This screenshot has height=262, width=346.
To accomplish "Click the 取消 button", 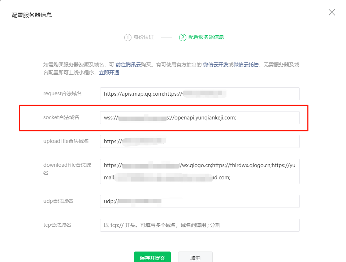I will [195, 257].
